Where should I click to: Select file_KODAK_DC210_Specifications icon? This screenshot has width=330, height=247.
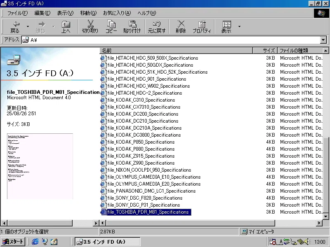103,121
